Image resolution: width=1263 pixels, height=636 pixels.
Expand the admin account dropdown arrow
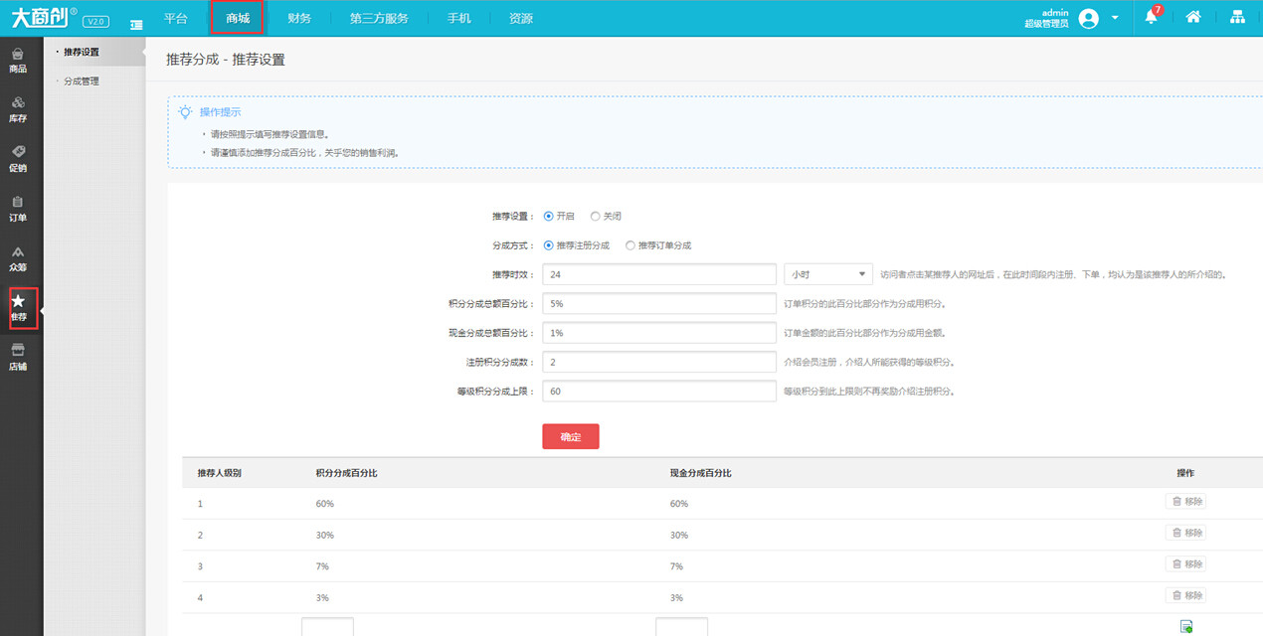pos(1115,18)
